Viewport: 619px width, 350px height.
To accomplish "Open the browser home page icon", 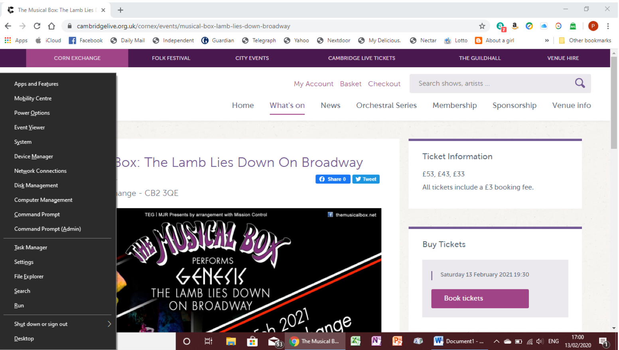I will pyautogui.click(x=51, y=26).
